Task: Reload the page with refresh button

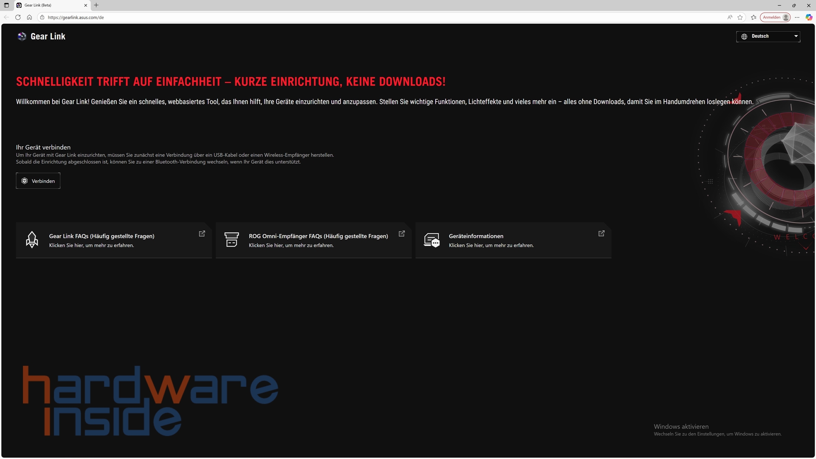Action: click(18, 17)
